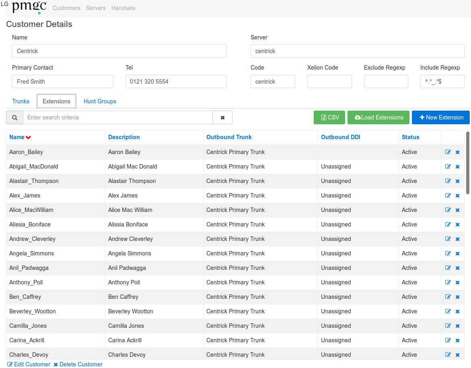Click the edit icon for Aaron_Bailey row
This screenshot has width=471, height=368.
pos(448,152)
